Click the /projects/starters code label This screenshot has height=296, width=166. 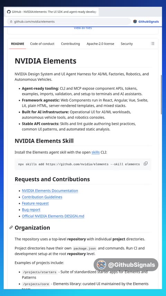(x=39, y=272)
